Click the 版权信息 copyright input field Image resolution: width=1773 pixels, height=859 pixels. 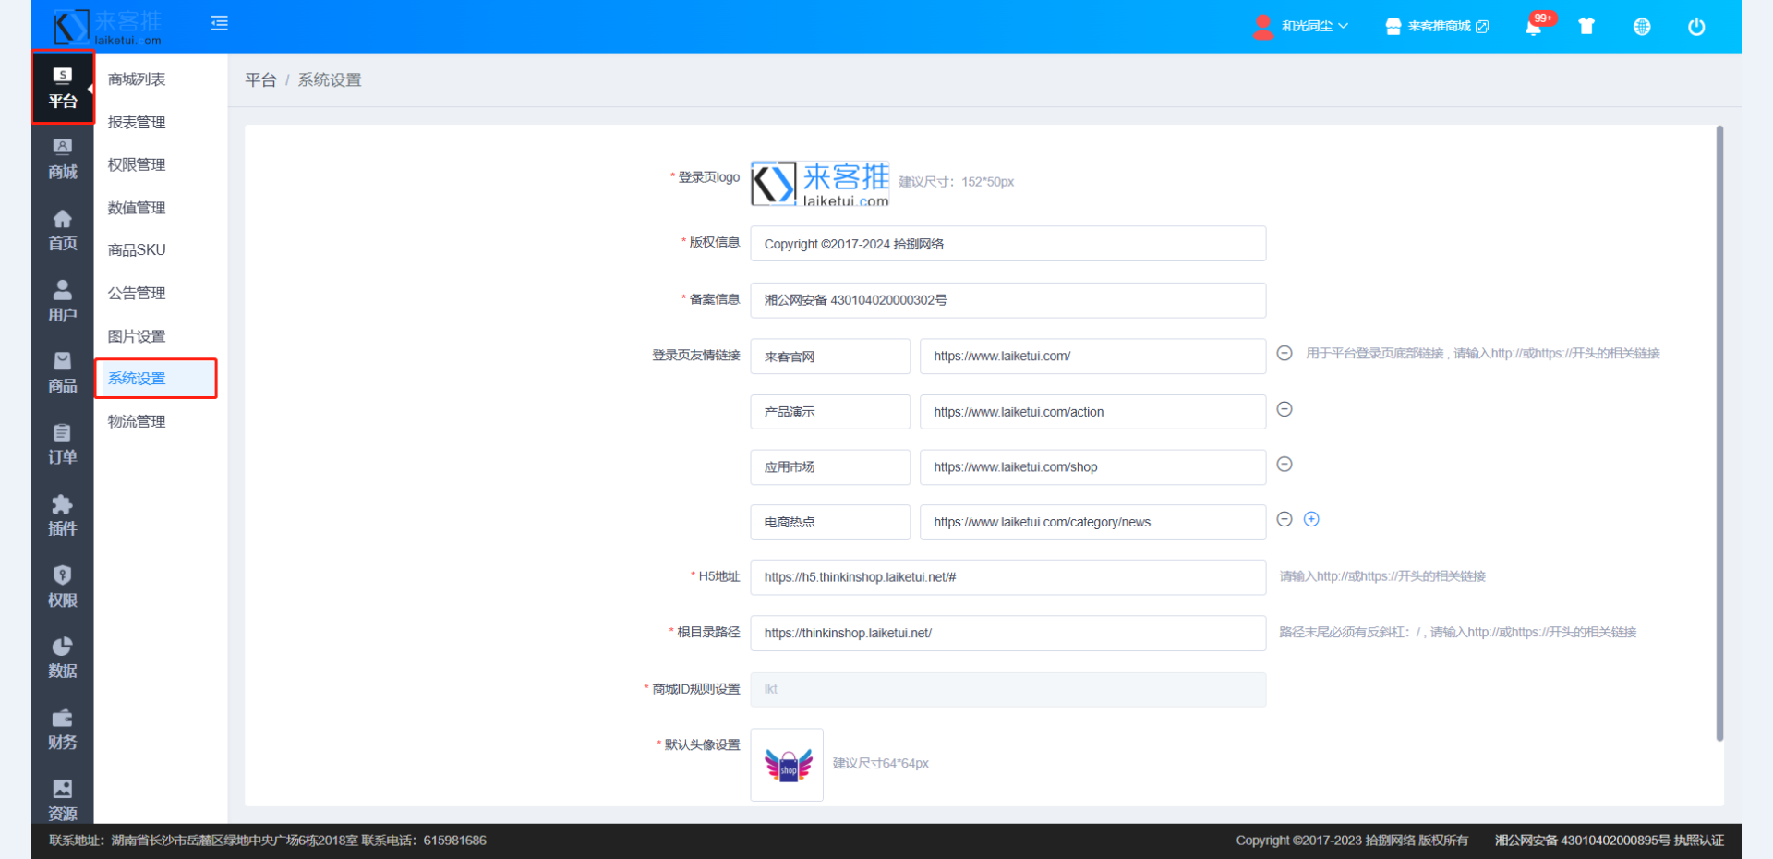(1007, 244)
